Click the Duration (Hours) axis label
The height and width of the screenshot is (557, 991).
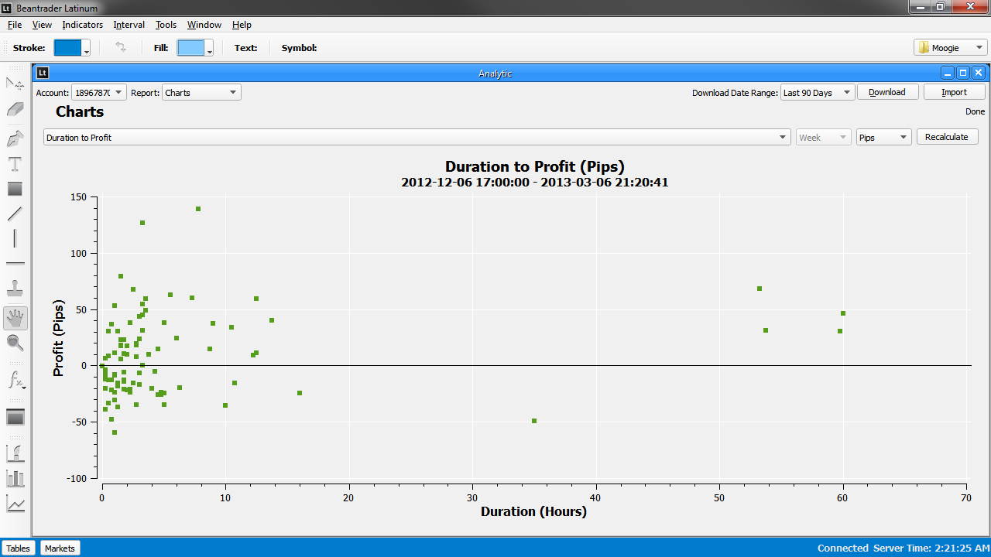534,511
